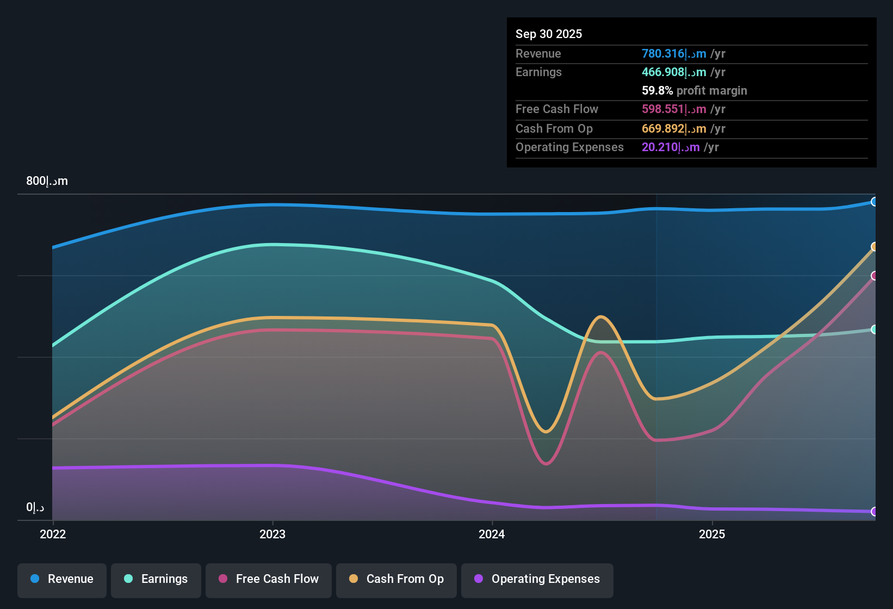Viewport: 893px width, 609px height.
Task: Click the Revenue row in the tooltip
Action: tap(620, 54)
